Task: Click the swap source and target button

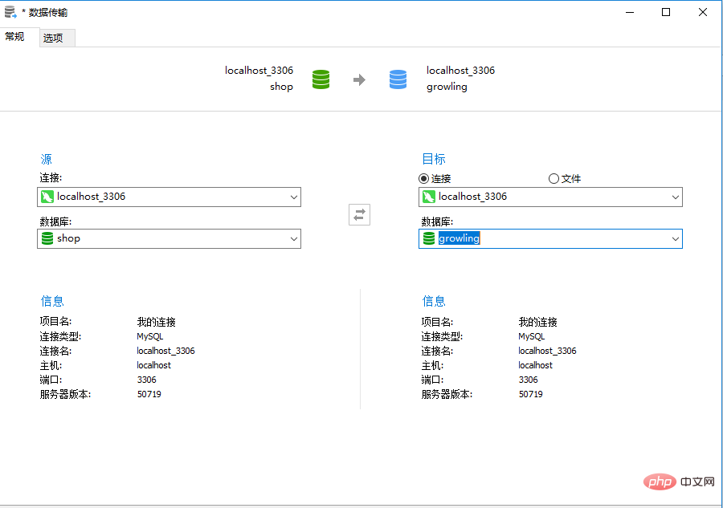Action: (x=359, y=214)
